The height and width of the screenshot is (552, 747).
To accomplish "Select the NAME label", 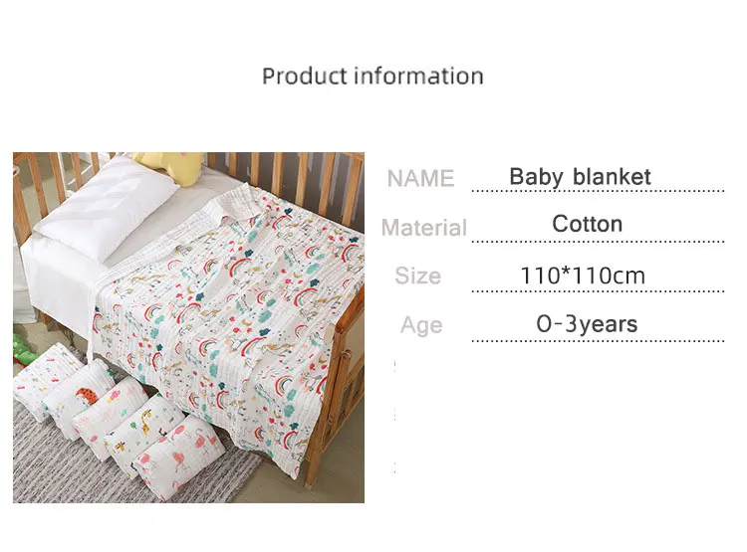I will click(420, 178).
